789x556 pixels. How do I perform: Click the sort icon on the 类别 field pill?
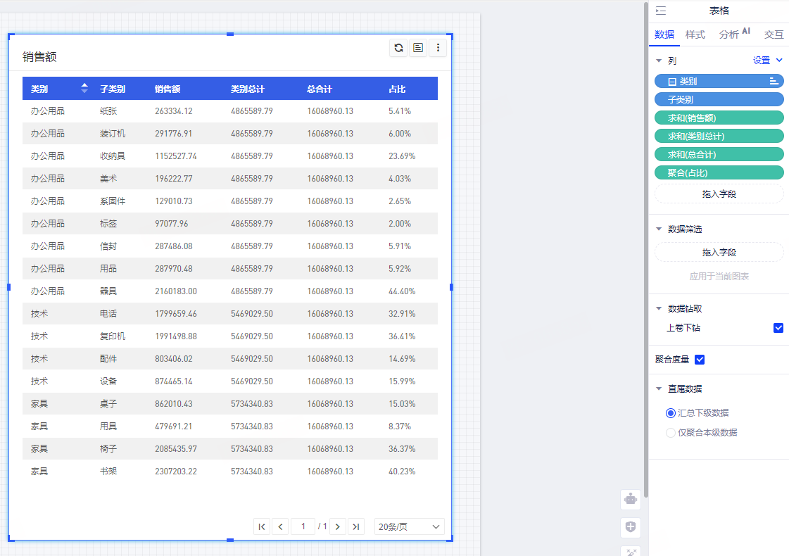774,82
